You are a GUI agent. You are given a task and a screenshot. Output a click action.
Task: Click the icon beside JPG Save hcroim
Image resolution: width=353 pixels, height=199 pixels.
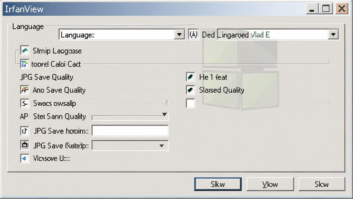pyautogui.click(x=24, y=131)
